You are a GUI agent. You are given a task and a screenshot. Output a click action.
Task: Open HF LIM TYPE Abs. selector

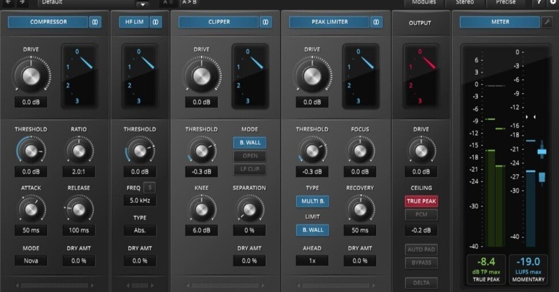tap(140, 230)
